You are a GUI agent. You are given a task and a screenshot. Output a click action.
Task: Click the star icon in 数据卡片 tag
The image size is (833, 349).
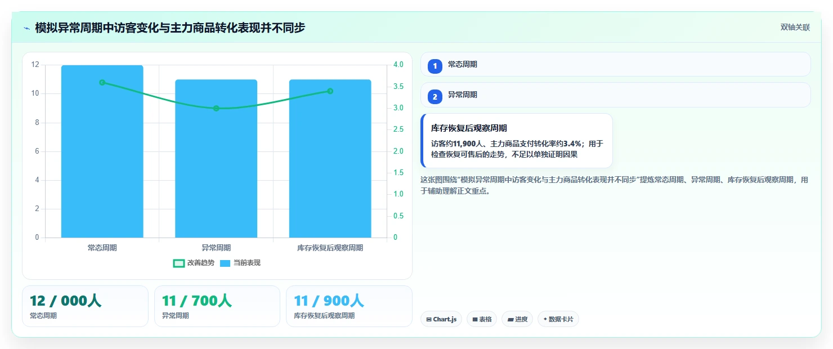click(545, 319)
